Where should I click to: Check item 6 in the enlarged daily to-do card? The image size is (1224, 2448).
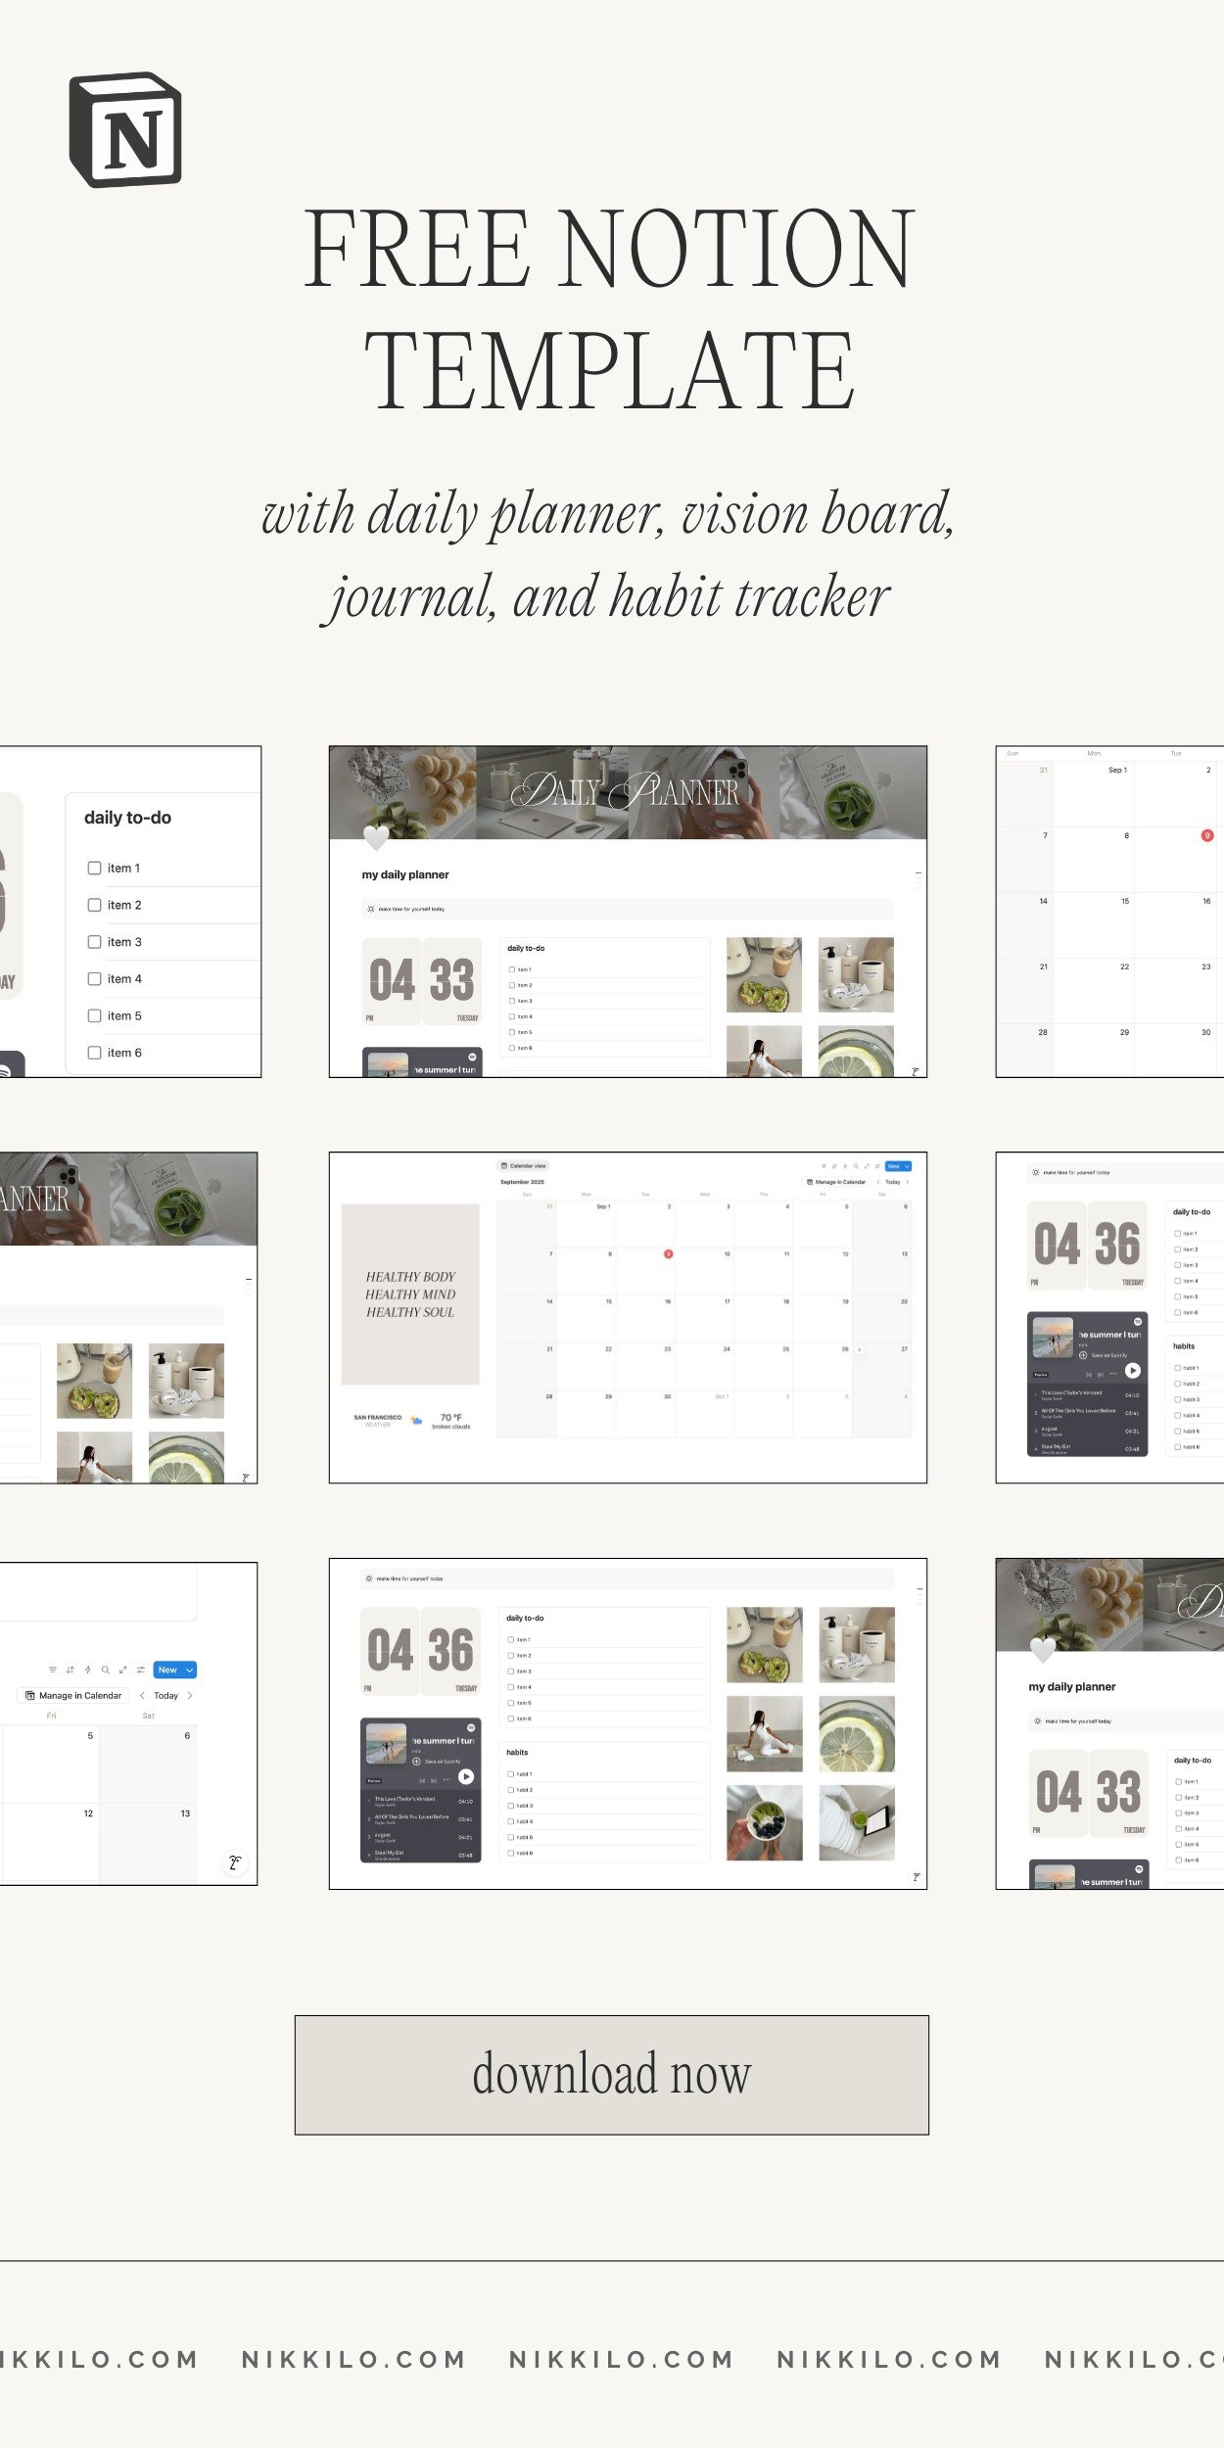94,1053
